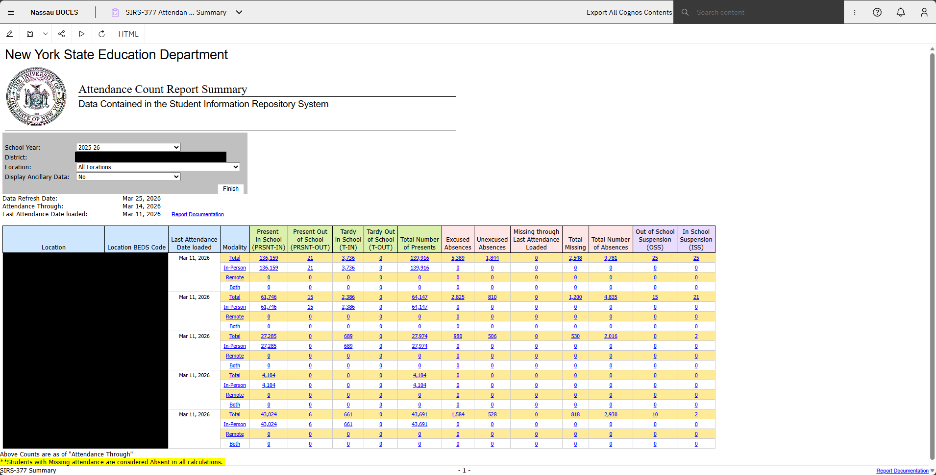Click the 4,835 Total Number of Absences
Screen dimensions: 936x475
pos(611,297)
